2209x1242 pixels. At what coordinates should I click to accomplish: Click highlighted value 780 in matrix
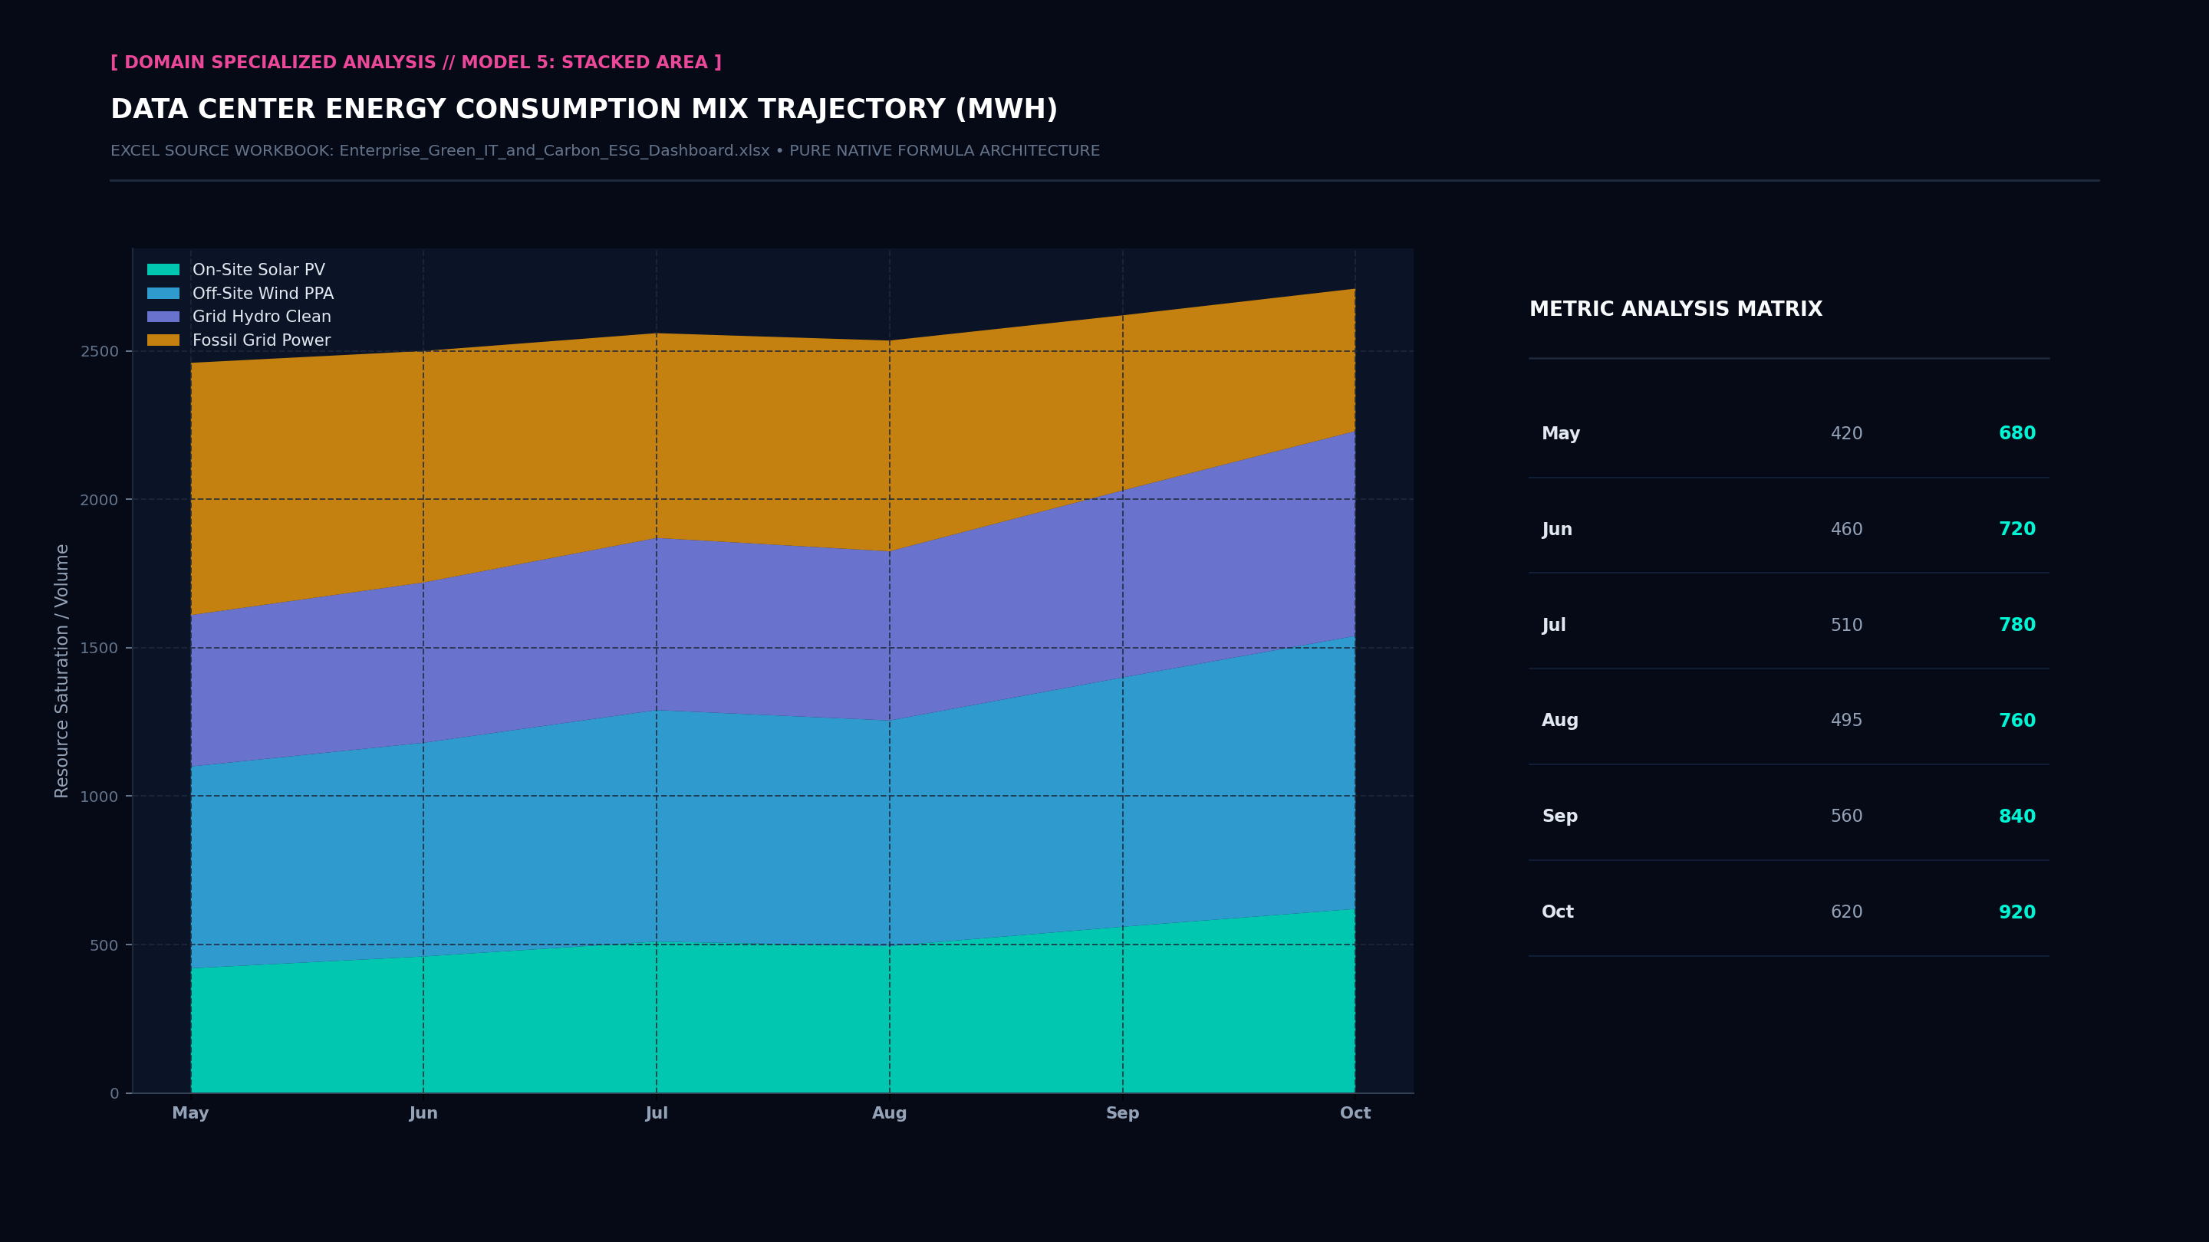[2017, 626]
